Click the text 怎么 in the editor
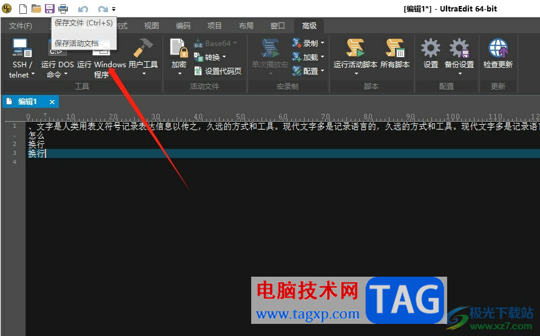 pos(36,136)
